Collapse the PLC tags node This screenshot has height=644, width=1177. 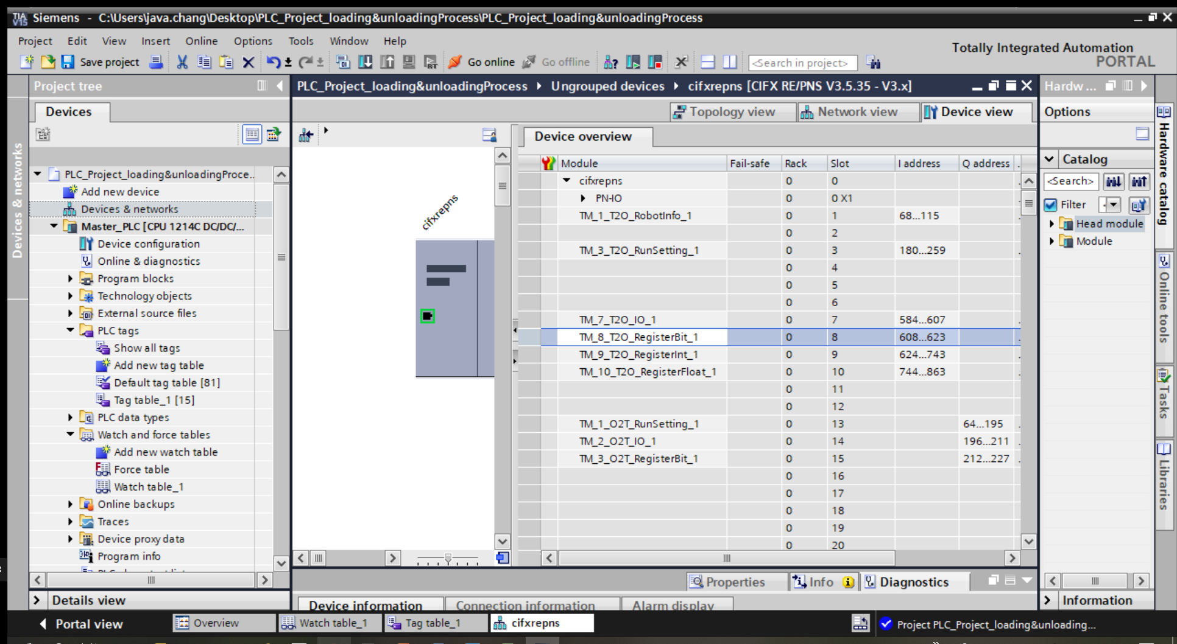click(x=70, y=331)
